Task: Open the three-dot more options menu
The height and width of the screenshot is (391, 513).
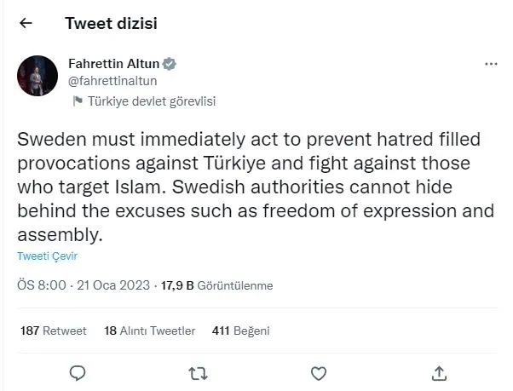Action: (x=490, y=64)
